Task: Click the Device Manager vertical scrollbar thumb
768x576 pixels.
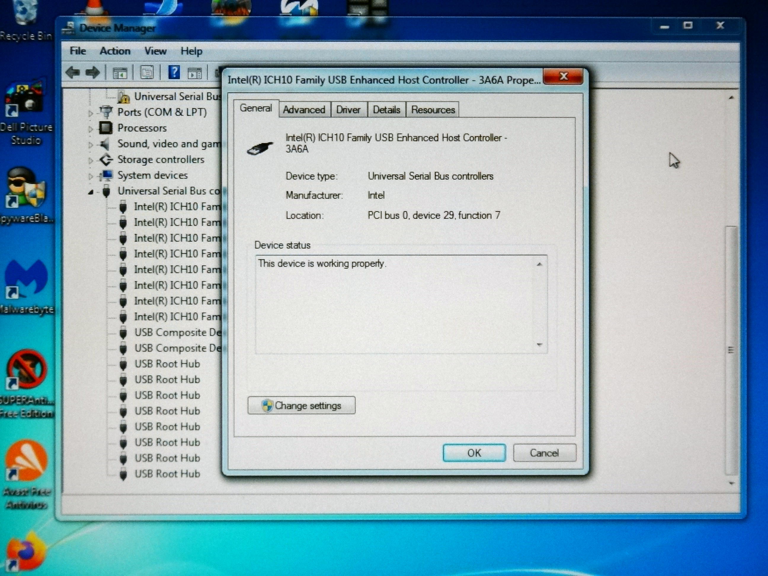Action: click(731, 350)
